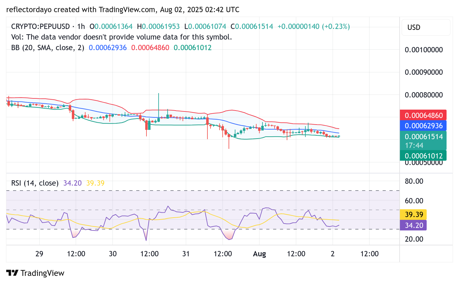Click the 0.00080000 price scale level

424,95
